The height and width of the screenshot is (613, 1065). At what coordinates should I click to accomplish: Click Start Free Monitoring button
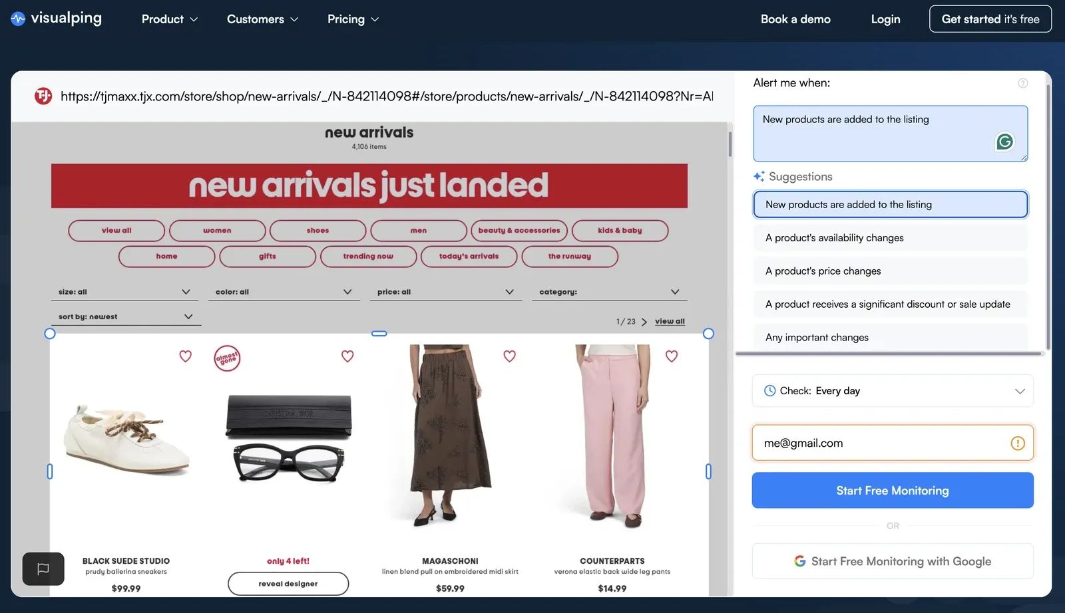(x=893, y=491)
